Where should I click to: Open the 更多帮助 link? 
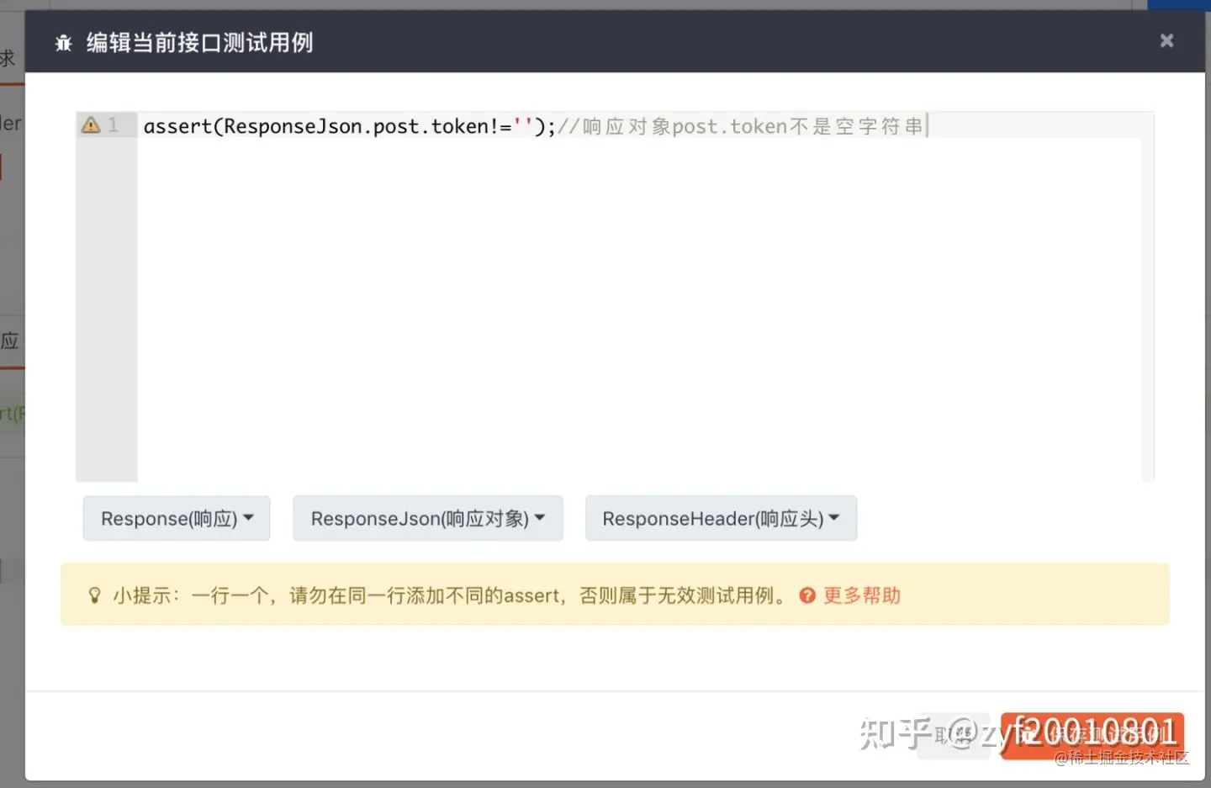click(x=862, y=595)
